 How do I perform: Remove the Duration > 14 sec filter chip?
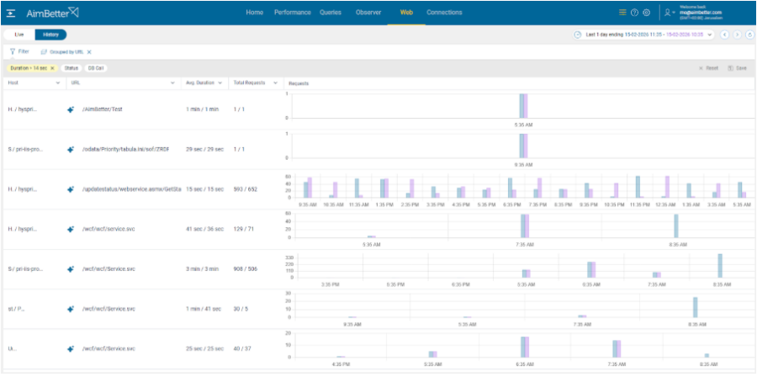pos(52,68)
